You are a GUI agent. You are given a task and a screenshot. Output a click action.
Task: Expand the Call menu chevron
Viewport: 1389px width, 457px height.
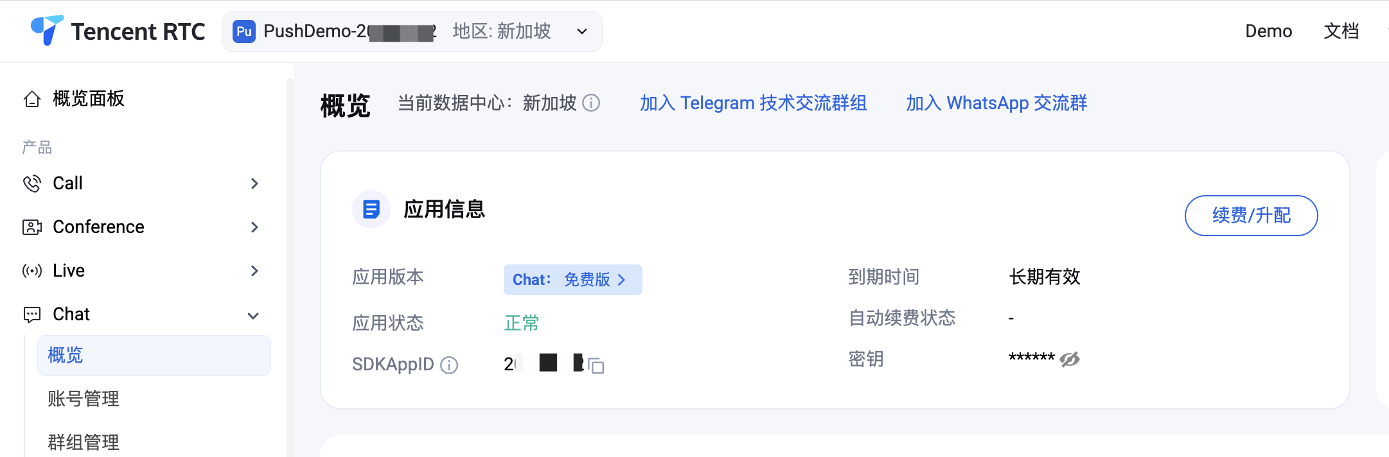coord(254,184)
